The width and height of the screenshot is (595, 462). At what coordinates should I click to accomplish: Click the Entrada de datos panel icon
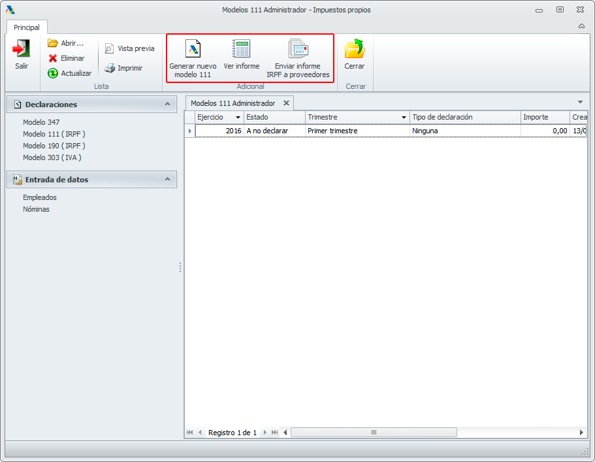(x=18, y=180)
